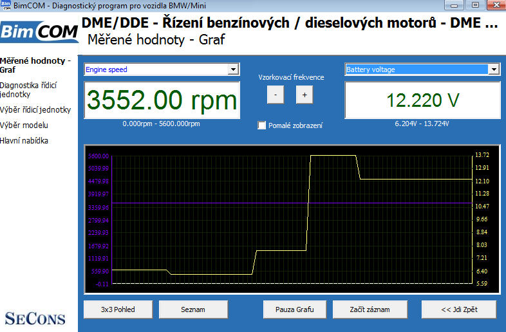
Task: Open the Engine speed dropdown arrow
Action: [233, 69]
